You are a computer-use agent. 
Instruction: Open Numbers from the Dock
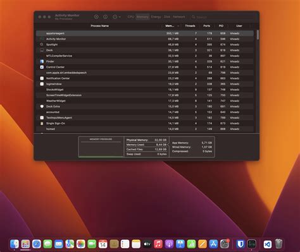191,244
